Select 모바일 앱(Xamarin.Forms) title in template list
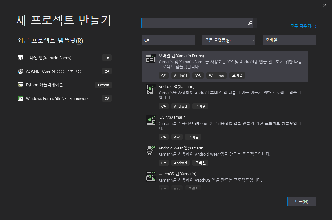This screenshot has width=332, height=220. point(181,56)
